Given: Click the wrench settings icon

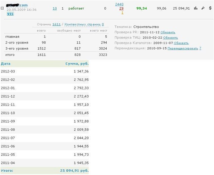Looking at the screenshot, I should pos(203,8).
